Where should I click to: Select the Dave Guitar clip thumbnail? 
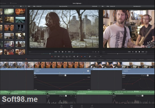point(9,20)
